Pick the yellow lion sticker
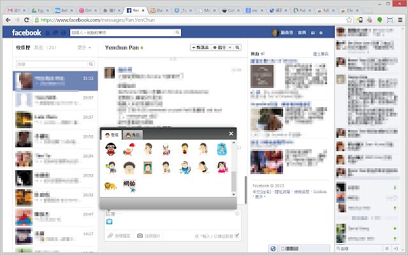 pyautogui.click(x=110, y=186)
